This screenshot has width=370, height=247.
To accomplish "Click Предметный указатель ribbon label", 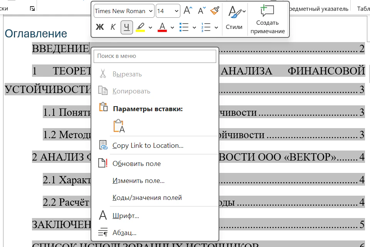I will coord(319,9).
